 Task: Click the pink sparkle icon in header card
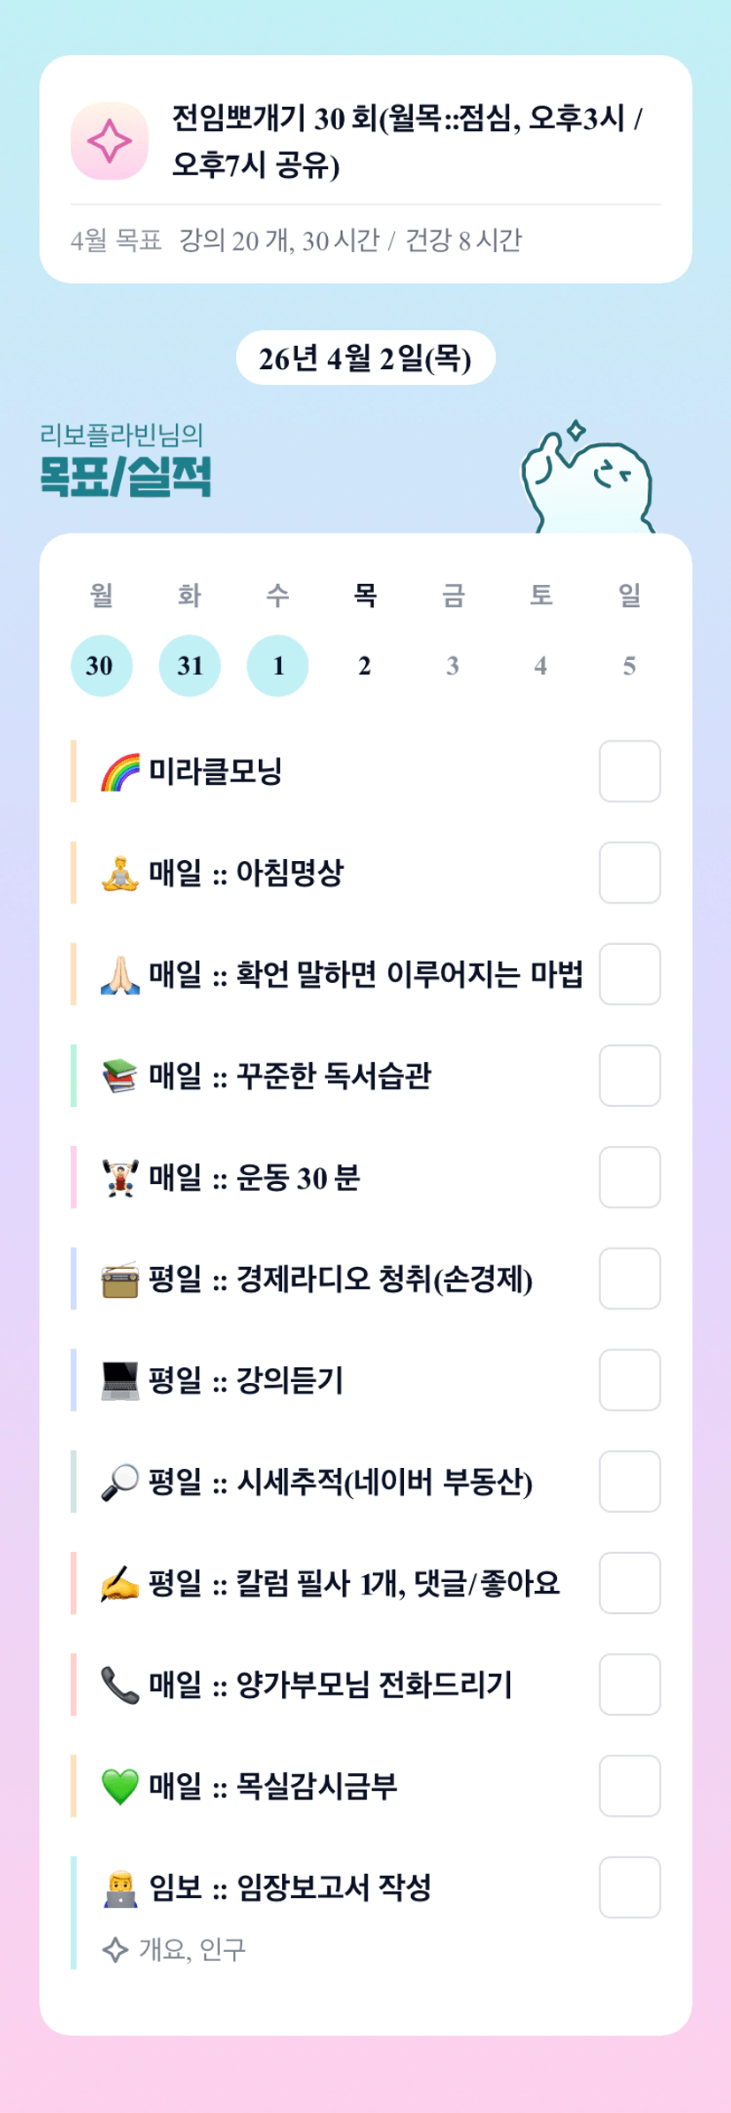110,142
